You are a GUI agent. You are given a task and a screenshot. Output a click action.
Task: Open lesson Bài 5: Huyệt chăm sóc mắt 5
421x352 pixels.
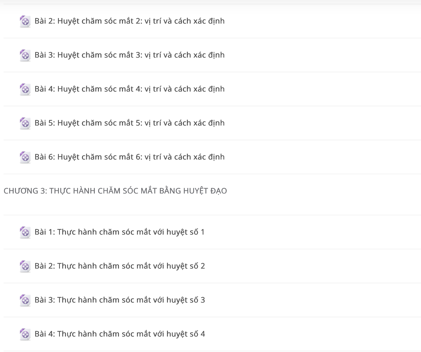tap(130, 123)
